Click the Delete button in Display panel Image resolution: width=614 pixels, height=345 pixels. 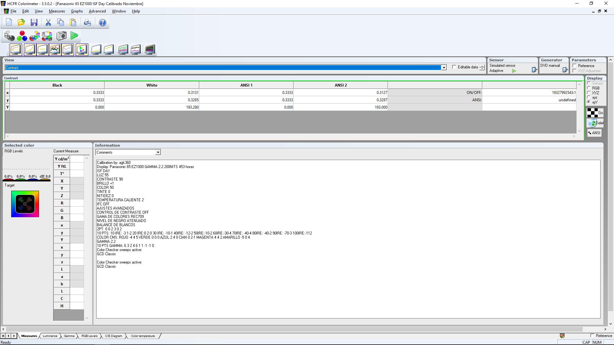(595, 123)
